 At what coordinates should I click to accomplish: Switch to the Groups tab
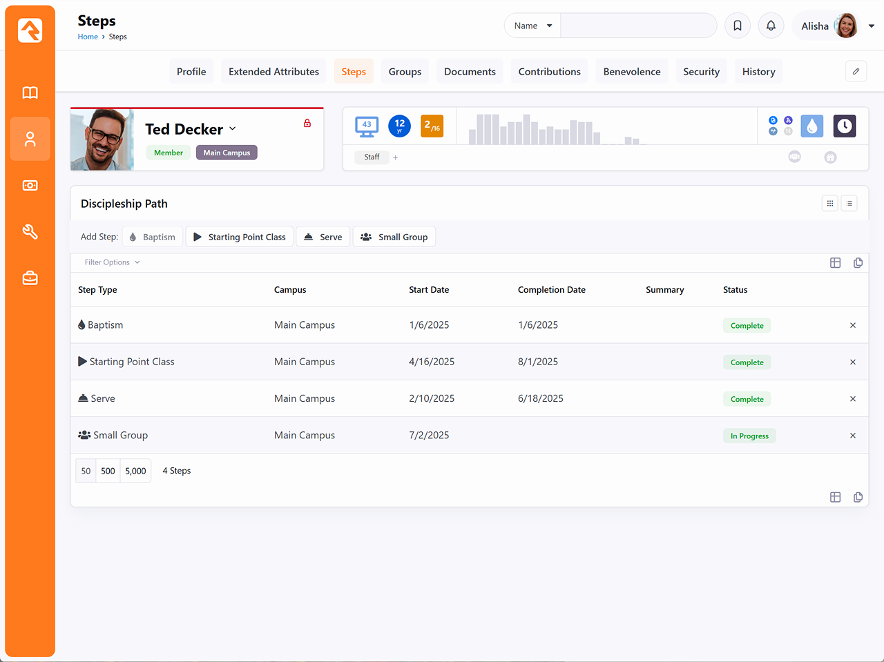coord(405,72)
